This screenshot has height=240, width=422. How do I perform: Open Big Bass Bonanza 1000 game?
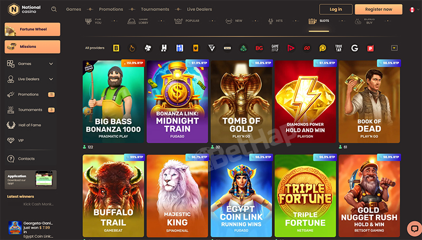(x=113, y=102)
